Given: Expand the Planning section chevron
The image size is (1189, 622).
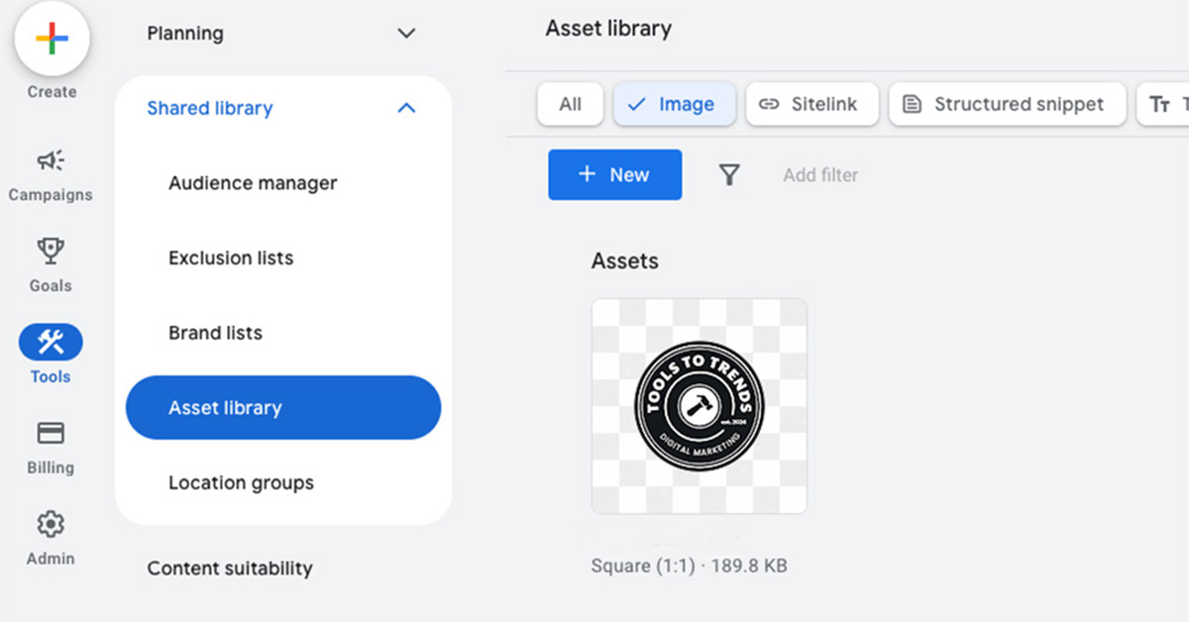Looking at the screenshot, I should [406, 34].
